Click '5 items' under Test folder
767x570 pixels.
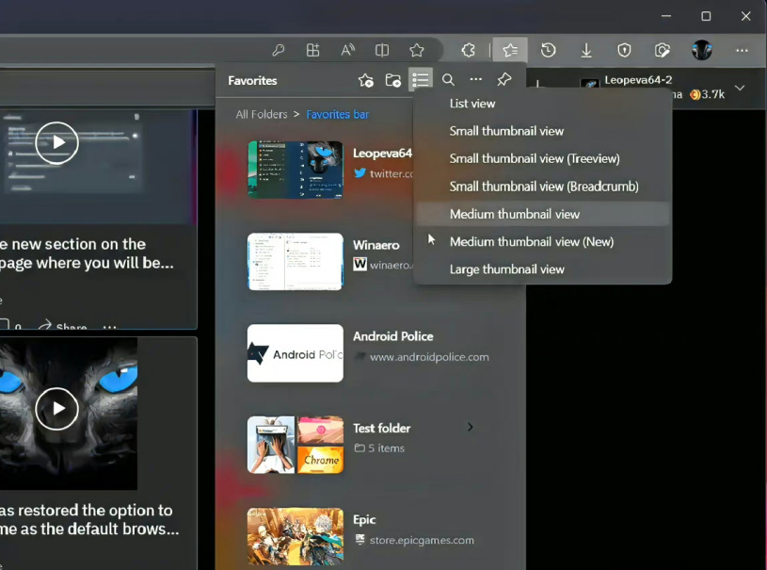coord(386,448)
